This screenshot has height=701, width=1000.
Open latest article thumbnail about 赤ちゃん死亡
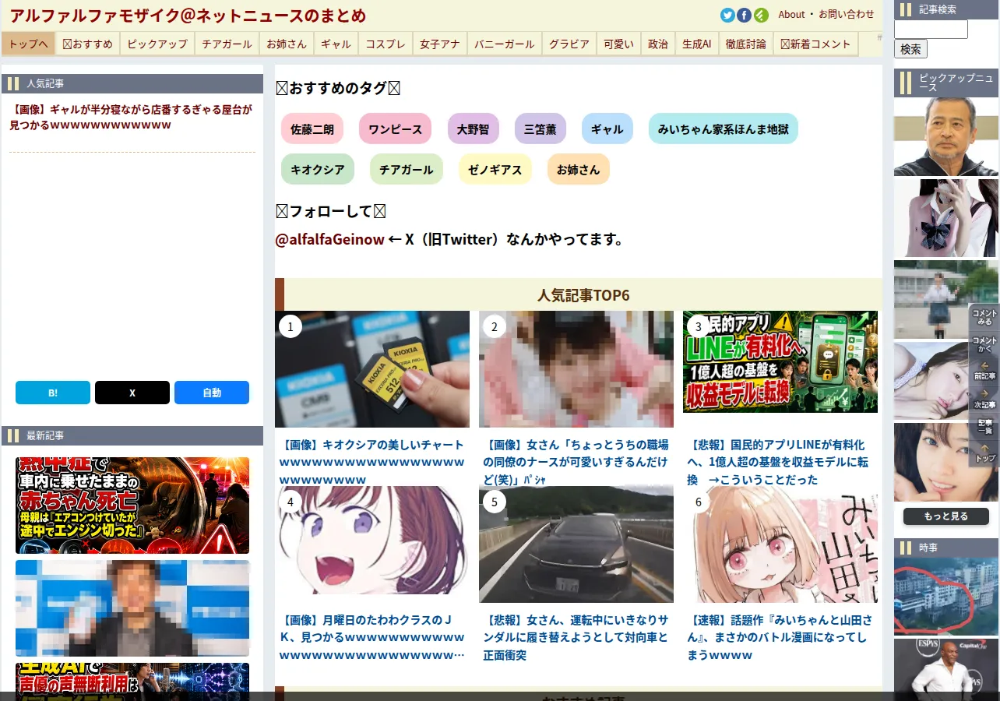(x=132, y=505)
